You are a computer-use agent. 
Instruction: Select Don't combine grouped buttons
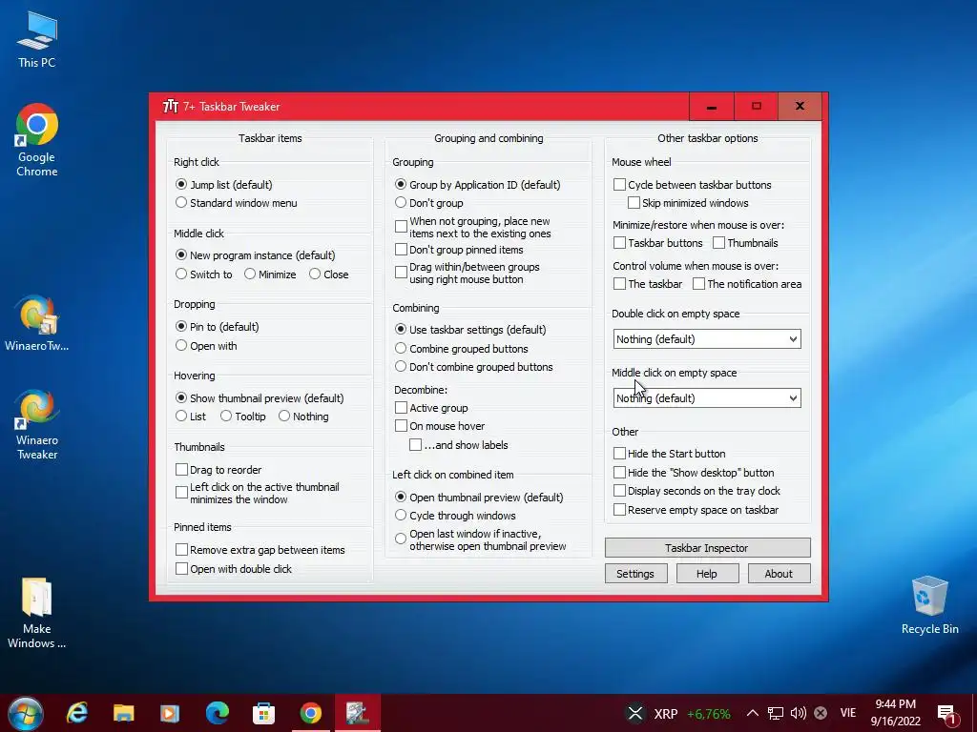(x=474, y=367)
